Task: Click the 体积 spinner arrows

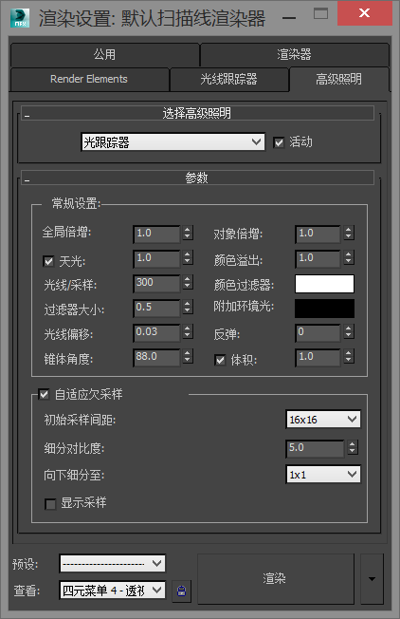Action: (349, 356)
